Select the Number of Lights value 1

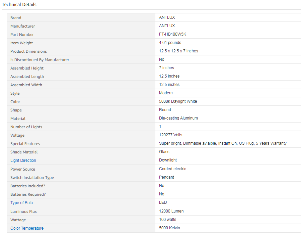coord(160,127)
